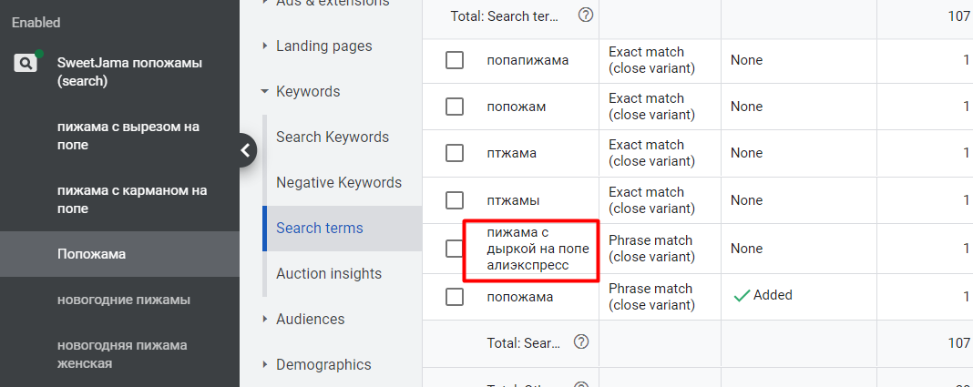This screenshot has width=973, height=387.
Task: Check the птжама row checkbox
Action: (x=455, y=153)
